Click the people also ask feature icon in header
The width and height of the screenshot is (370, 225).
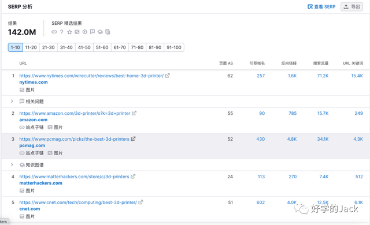coord(92,32)
